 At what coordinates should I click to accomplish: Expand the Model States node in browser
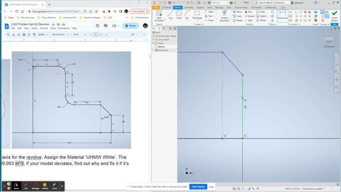pyautogui.click(x=153, y=36)
